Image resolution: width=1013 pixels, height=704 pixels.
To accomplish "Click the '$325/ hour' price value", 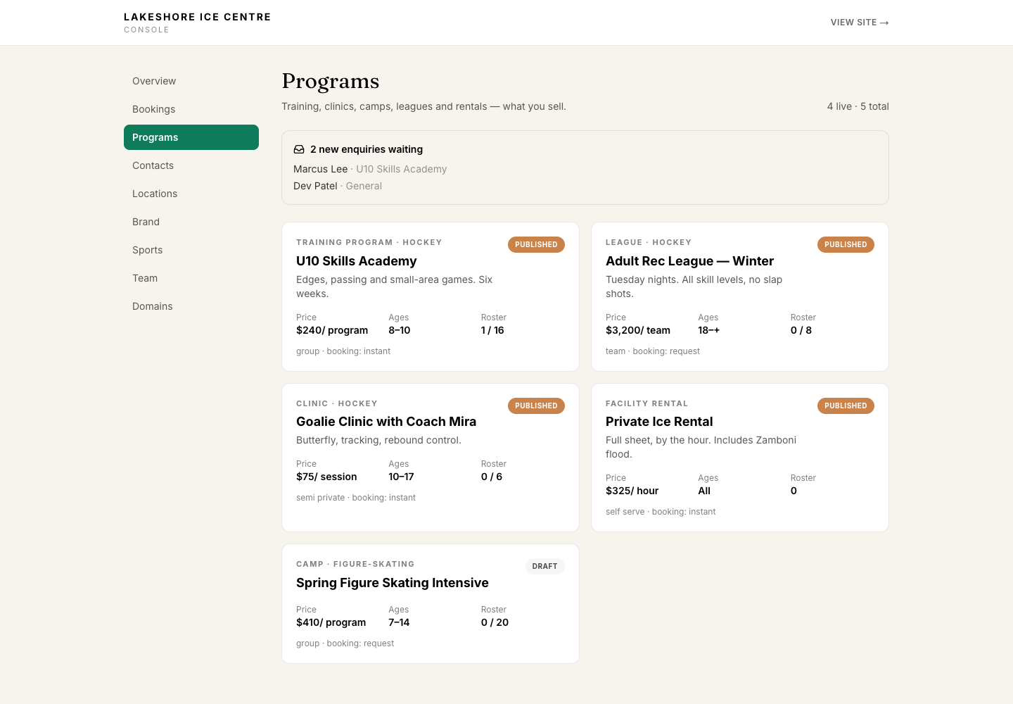I will pyautogui.click(x=632, y=491).
